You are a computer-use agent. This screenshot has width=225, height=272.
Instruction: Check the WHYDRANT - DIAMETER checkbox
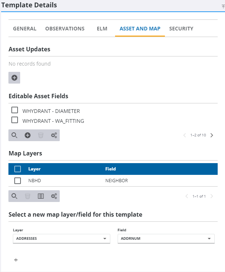[15, 110]
